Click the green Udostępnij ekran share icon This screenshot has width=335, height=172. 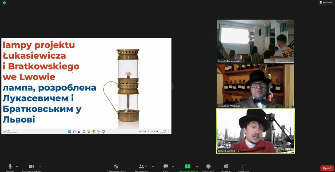click(187, 166)
